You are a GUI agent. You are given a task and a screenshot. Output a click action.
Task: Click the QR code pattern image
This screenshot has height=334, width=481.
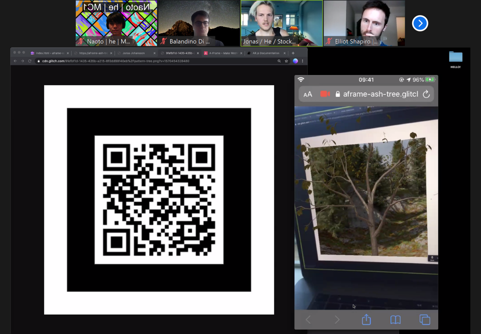tap(159, 200)
